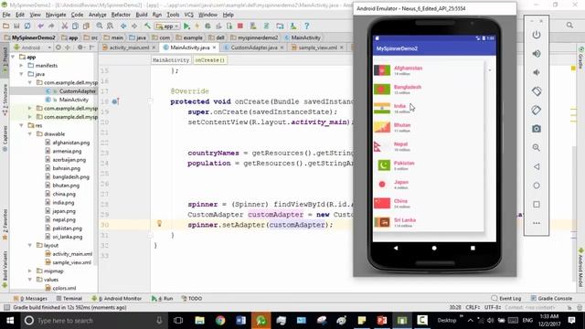Select CustomAdapter in project tree
The height and width of the screenshot is (329, 585).
click(78, 91)
